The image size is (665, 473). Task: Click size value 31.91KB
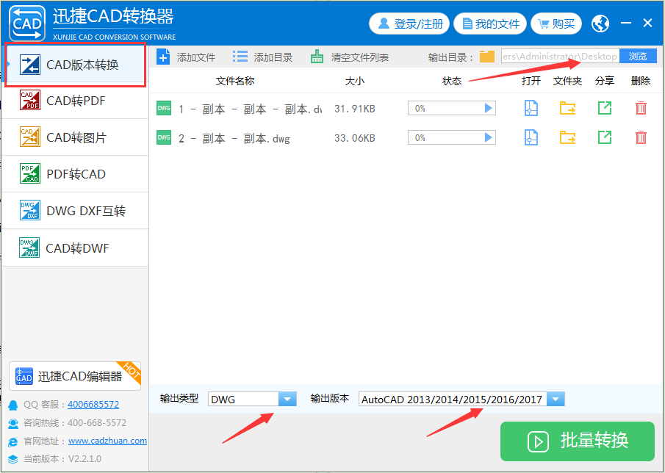(x=355, y=109)
